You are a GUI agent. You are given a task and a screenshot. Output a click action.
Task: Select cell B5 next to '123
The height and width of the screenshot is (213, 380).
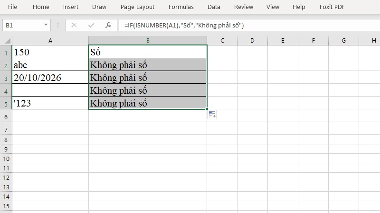(148, 103)
